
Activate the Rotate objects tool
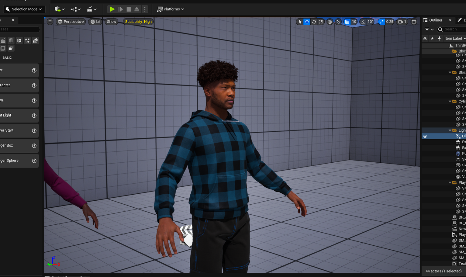click(314, 22)
